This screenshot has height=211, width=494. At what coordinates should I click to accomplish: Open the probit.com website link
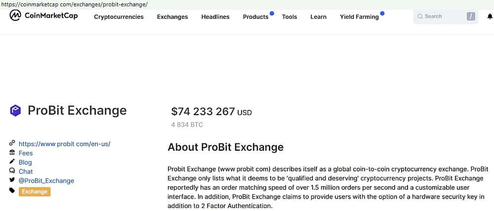(x=64, y=144)
